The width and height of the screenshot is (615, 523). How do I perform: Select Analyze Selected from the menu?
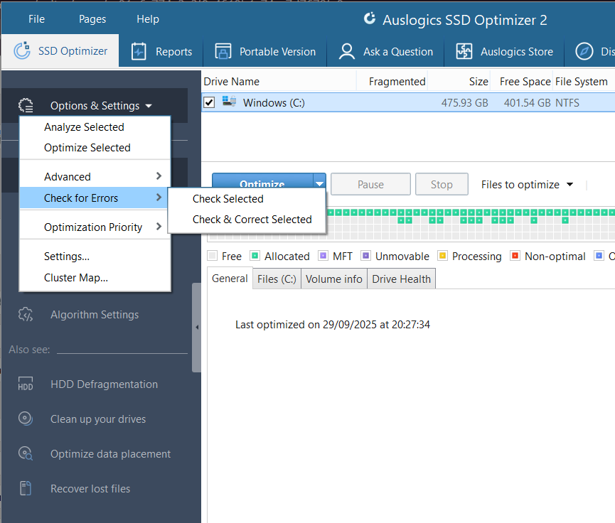(84, 127)
